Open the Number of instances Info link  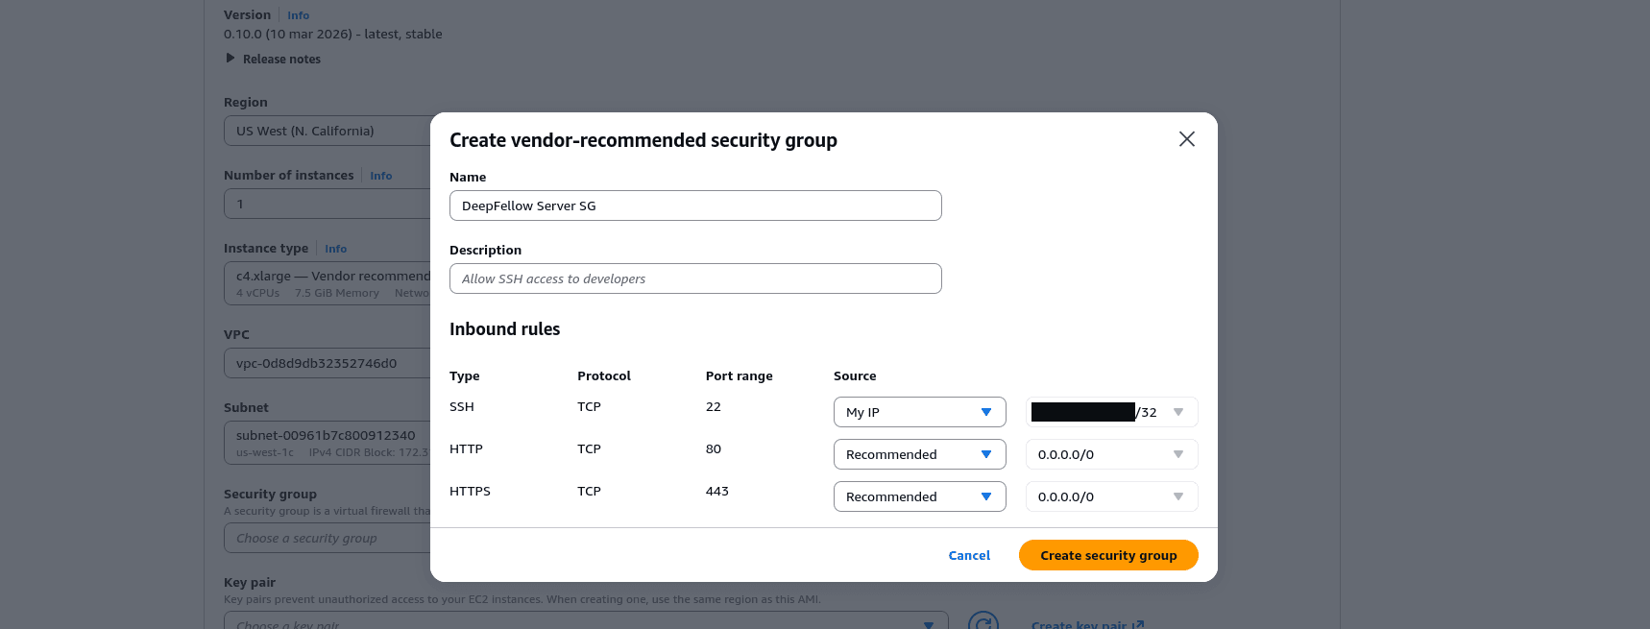(x=381, y=176)
